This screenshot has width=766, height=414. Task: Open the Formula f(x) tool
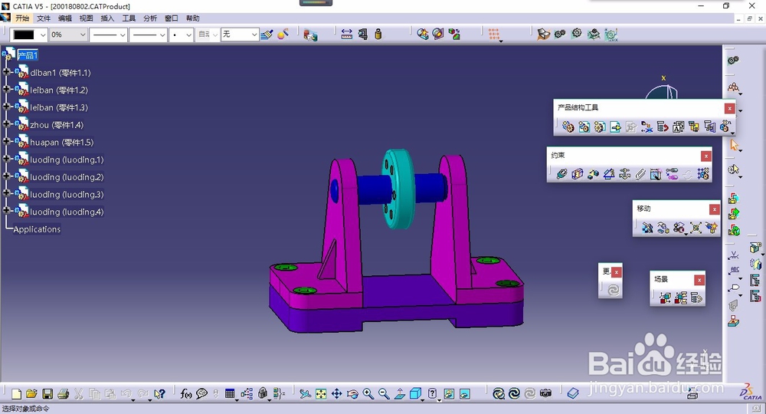click(x=186, y=394)
